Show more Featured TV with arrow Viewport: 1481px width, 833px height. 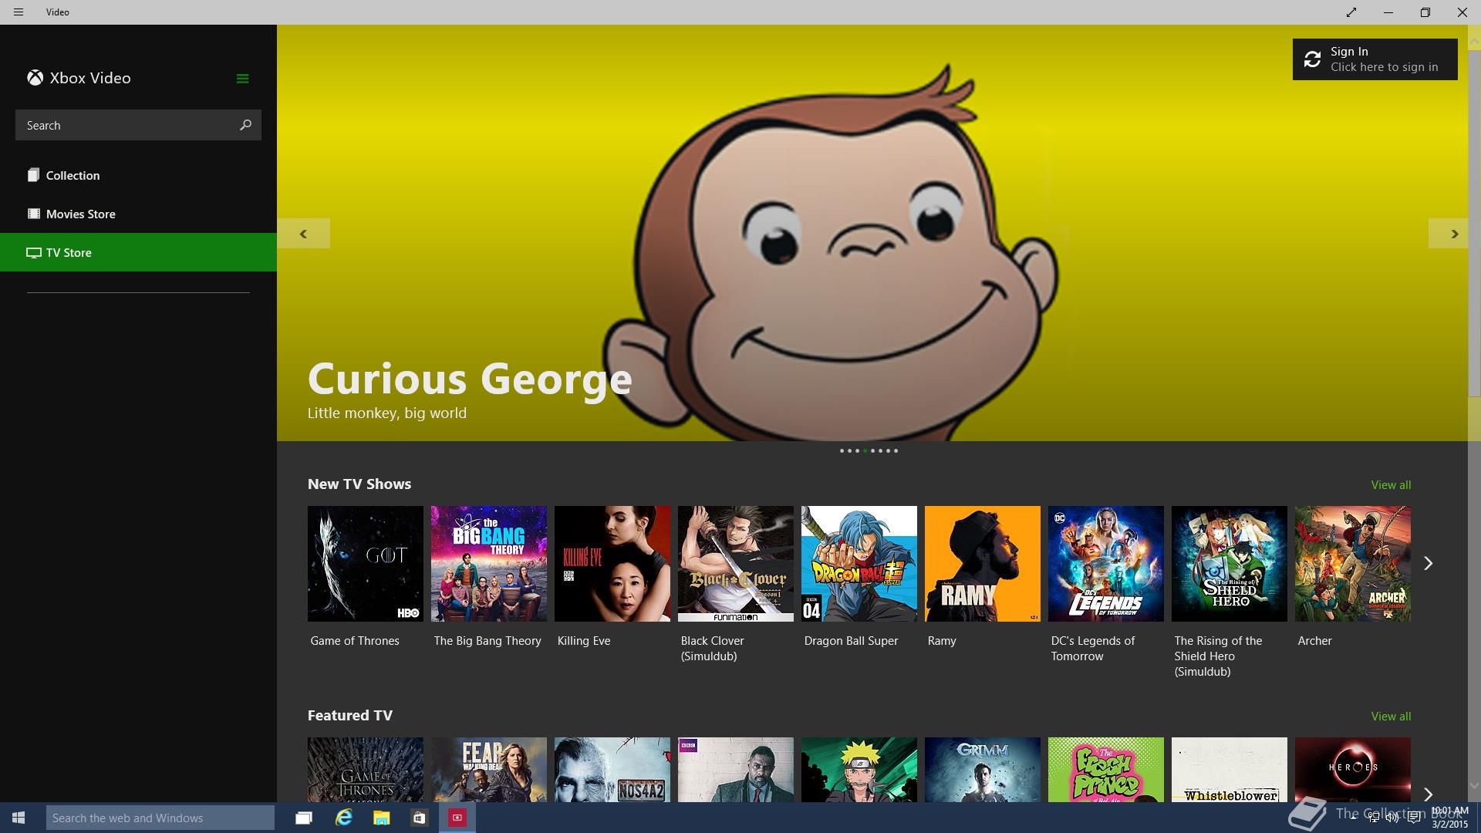pyautogui.click(x=1428, y=794)
